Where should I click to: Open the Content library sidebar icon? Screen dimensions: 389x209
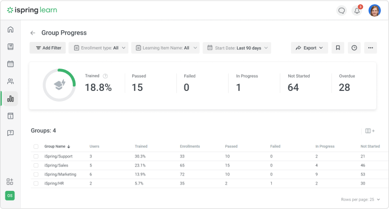tap(11, 47)
